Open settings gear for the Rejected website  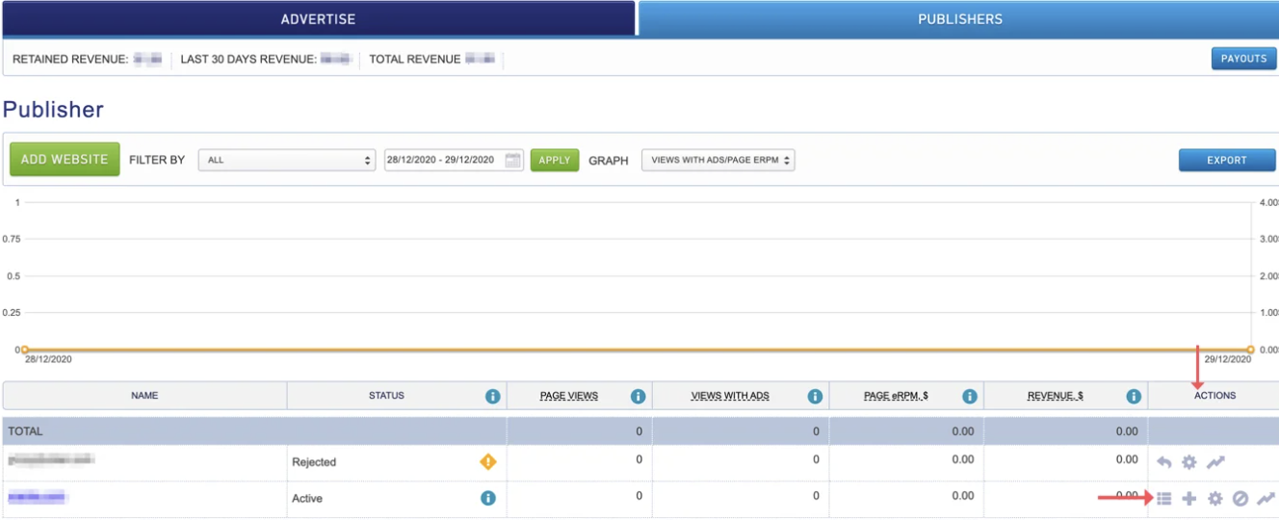(x=1189, y=462)
